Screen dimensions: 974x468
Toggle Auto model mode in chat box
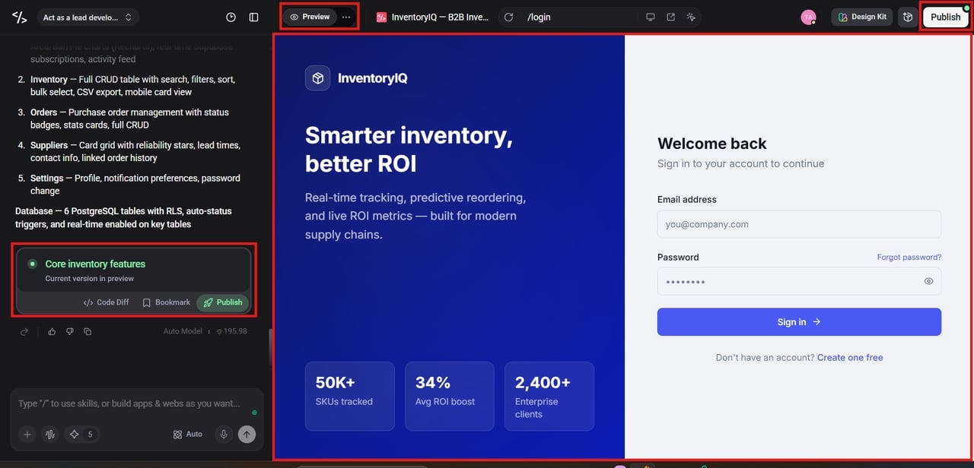click(x=188, y=434)
